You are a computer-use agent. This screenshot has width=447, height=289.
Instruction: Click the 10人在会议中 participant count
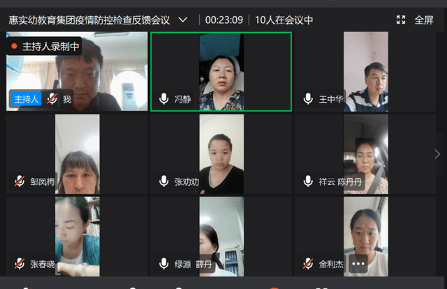pyautogui.click(x=284, y=20)
